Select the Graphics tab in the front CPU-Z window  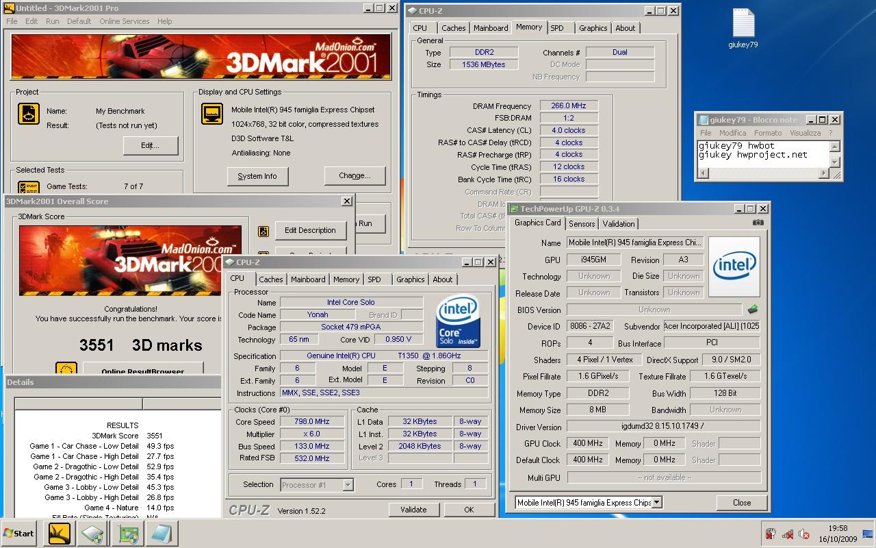pyautogui.click(x=411, y=279)
